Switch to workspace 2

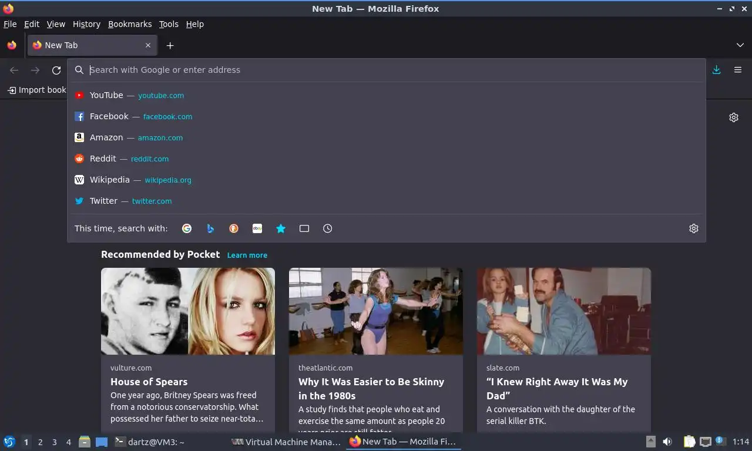[41, 442]
